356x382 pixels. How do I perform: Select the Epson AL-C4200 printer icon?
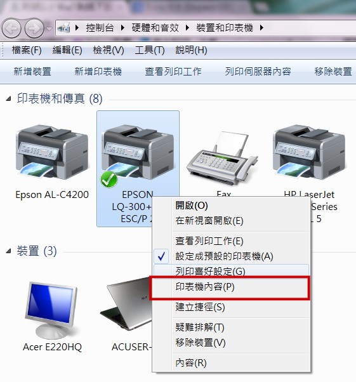point(52,152)
